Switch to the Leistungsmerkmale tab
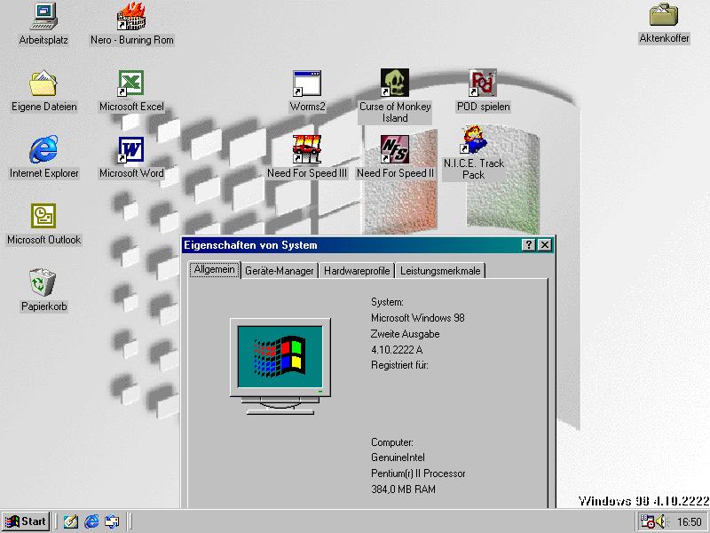Image resolution: width=710 pixels, height=533 pixels. (441, 271)
